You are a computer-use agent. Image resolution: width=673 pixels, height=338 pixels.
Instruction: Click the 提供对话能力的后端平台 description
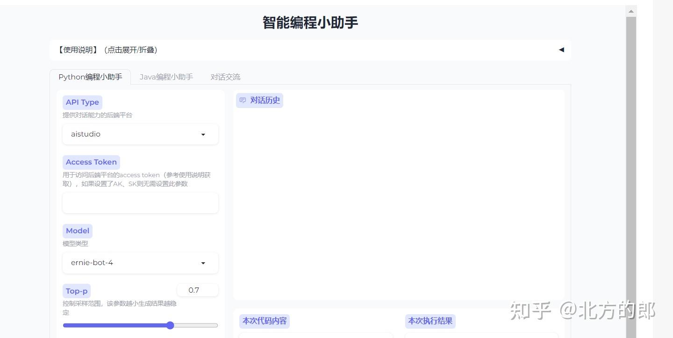(x=98, y=115)
